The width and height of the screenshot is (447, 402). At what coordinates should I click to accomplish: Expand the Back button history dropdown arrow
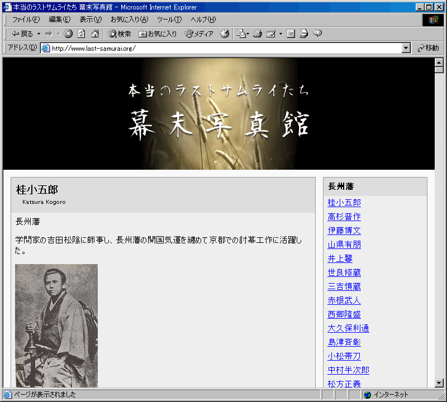pos(39,34)
